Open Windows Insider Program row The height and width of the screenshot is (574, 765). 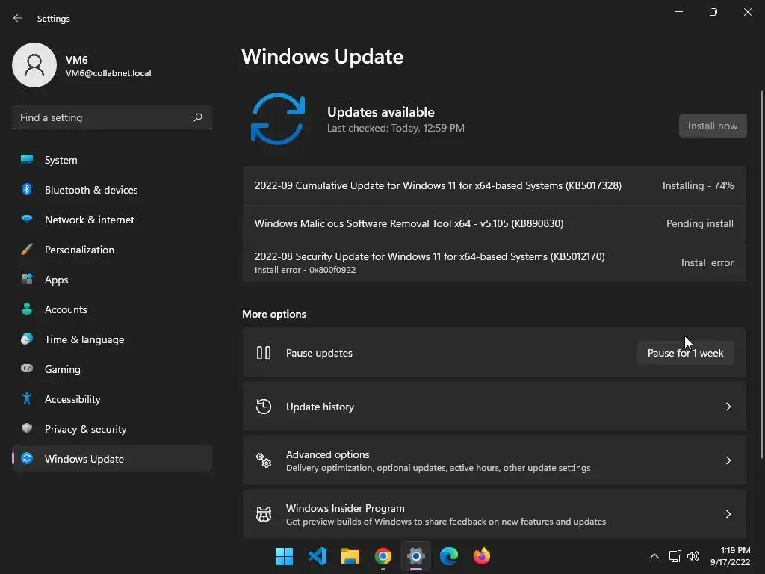click(495, 514)
